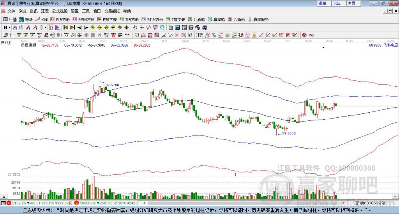
Task: Open the 资讯 menu
Action: tap(34, 11)
